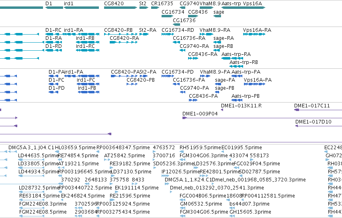Select the Aats-trp-RA transcript label

[236, 54]
